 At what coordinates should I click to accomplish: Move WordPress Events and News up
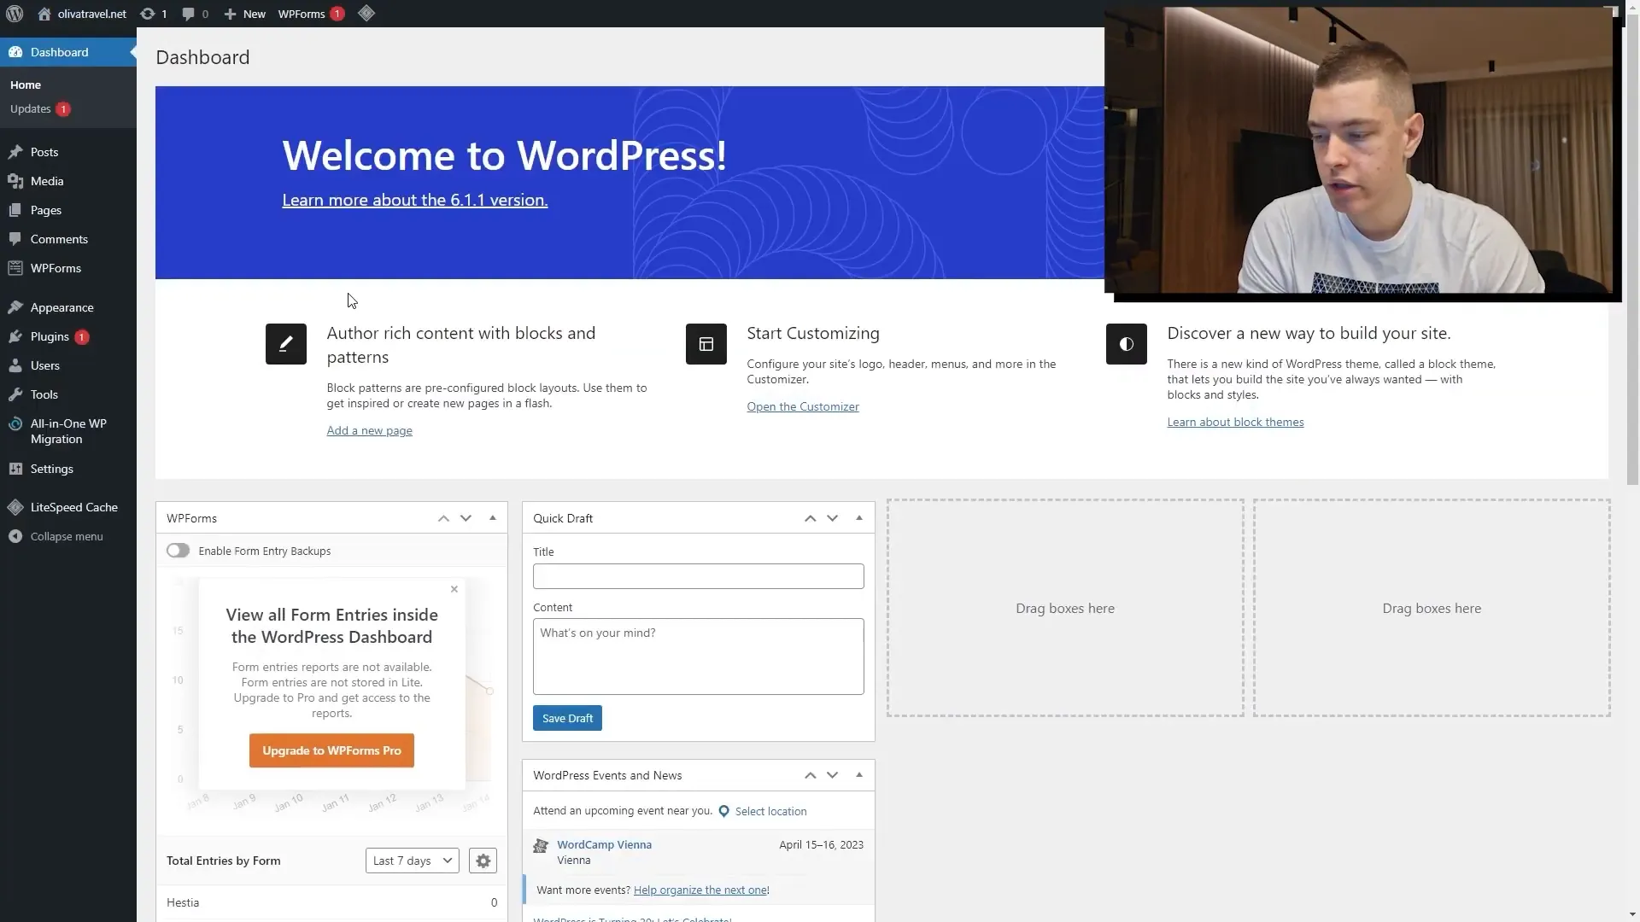pos(810,775)
